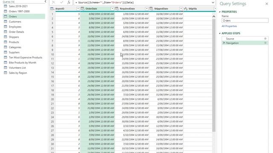Click the table icon beside Suppliers
Screen dimensions: 273x153
[x=6, y=52]
